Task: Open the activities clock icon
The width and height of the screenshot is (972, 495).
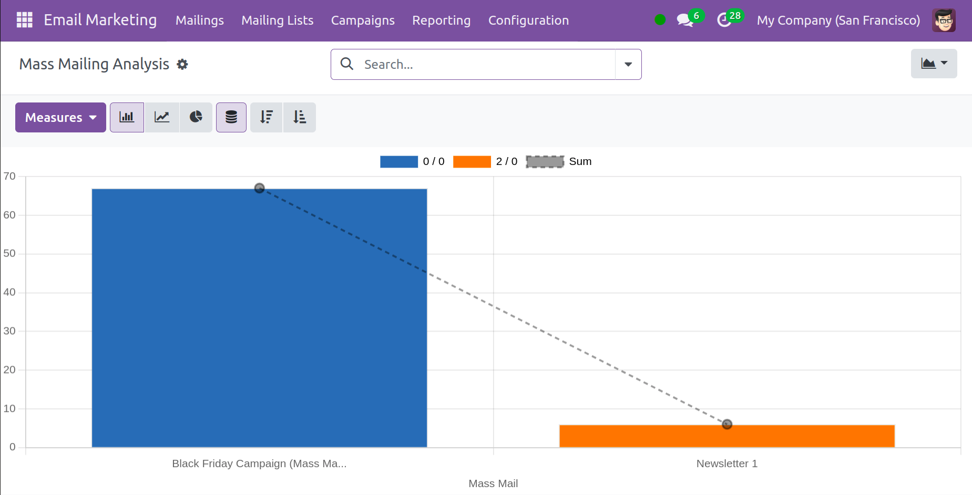Action: (724, 20)
